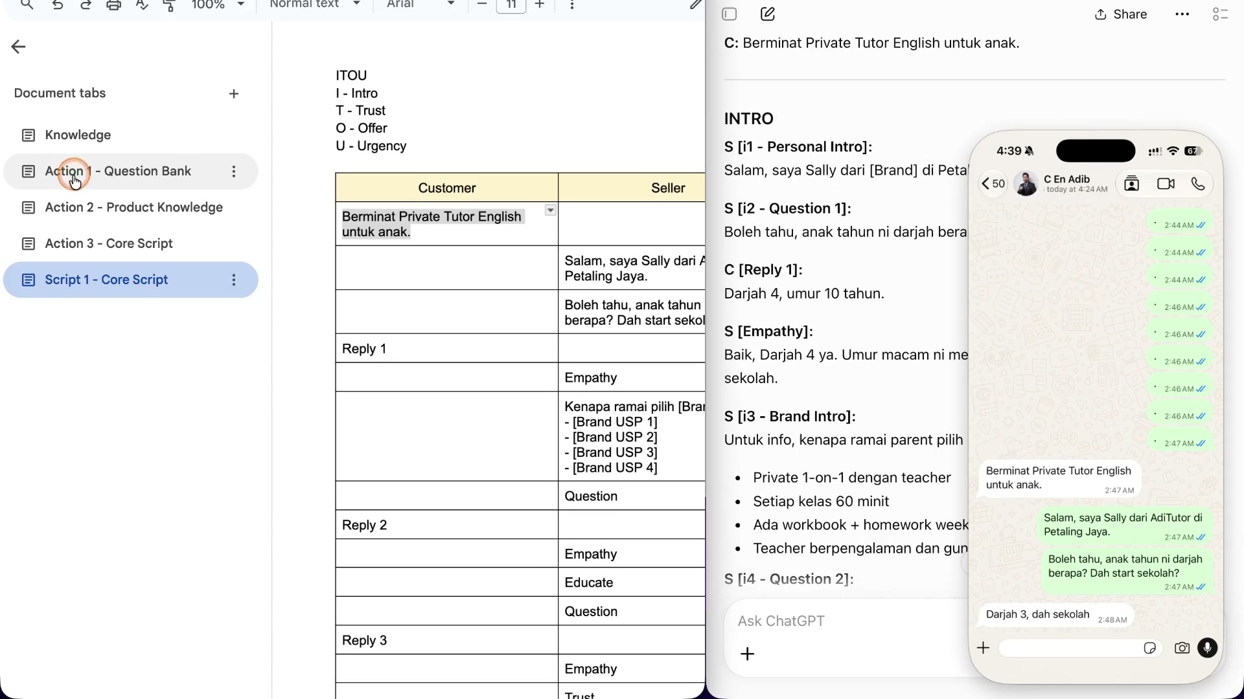Click the plus attach button in ChatGPT prompt box
Screen dimensions: 1244x699
[748, 654]
